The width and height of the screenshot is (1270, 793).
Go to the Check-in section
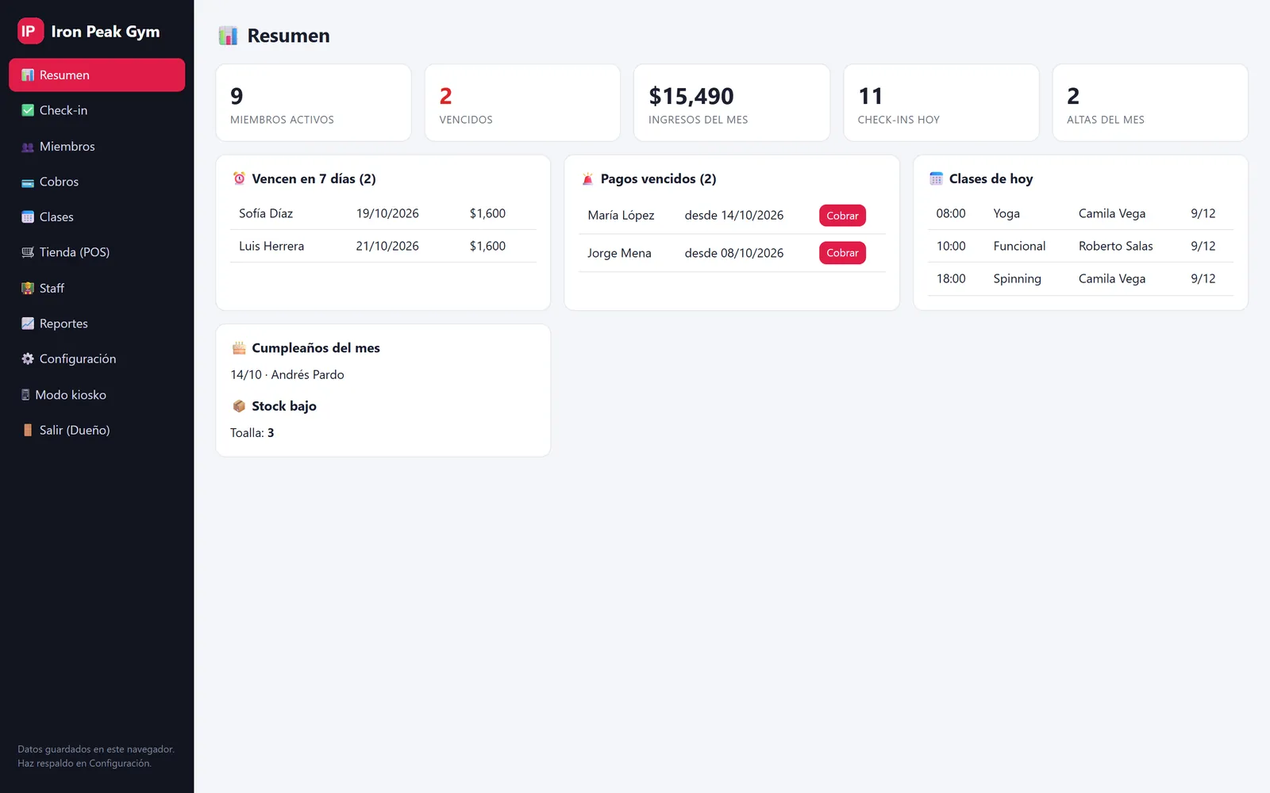97,110
